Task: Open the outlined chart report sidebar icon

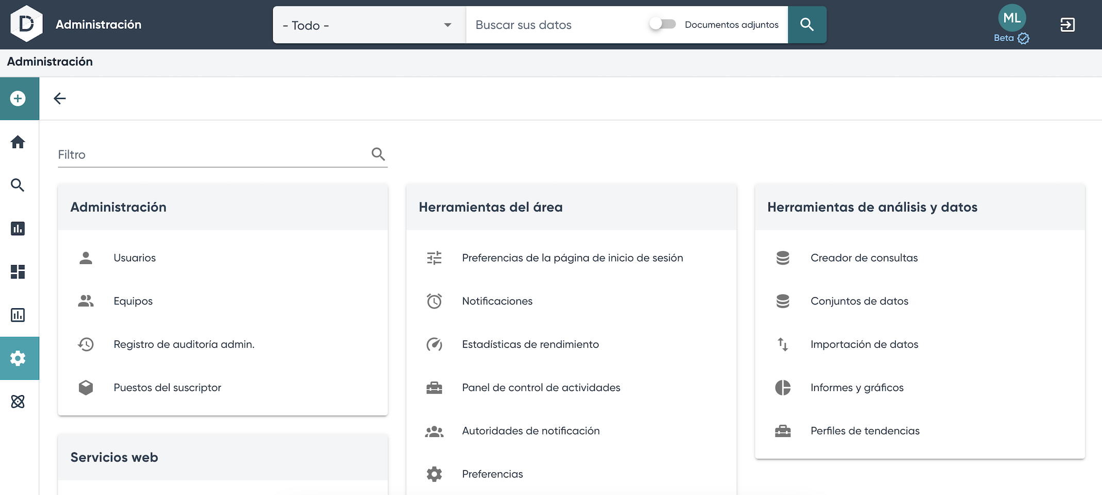Action: pyautogui.click(x=18, y=315)
